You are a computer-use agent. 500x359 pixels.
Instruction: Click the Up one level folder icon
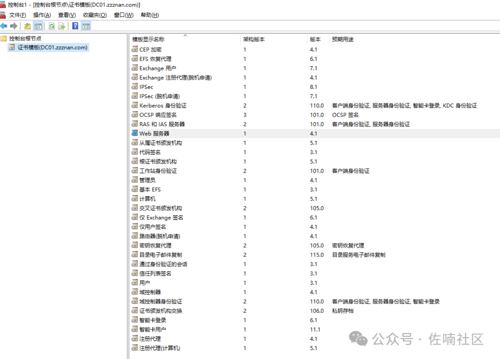[x=28, y=26]
